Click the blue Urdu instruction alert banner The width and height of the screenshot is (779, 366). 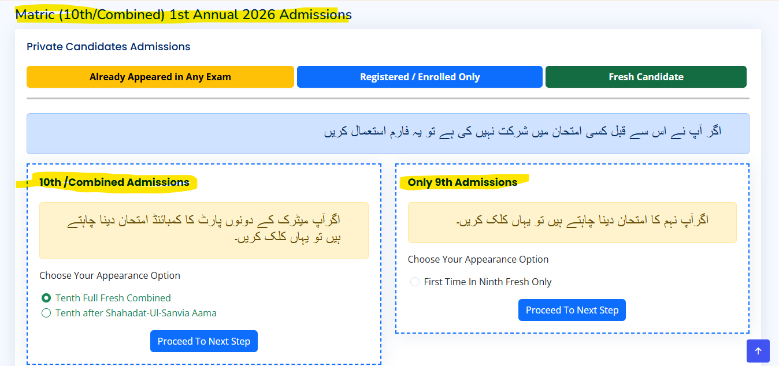point(388,133)
